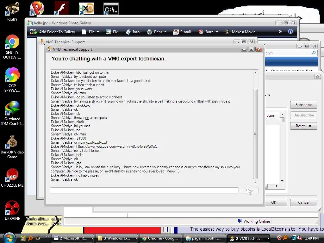
Task: Click OK in the background dialog
Action: click(274, 202)
